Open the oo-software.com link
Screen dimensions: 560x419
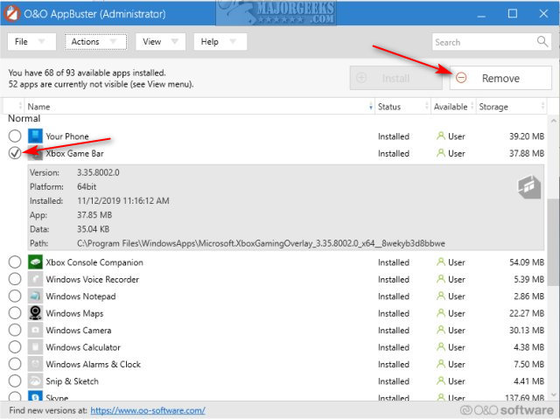(148, 410)
